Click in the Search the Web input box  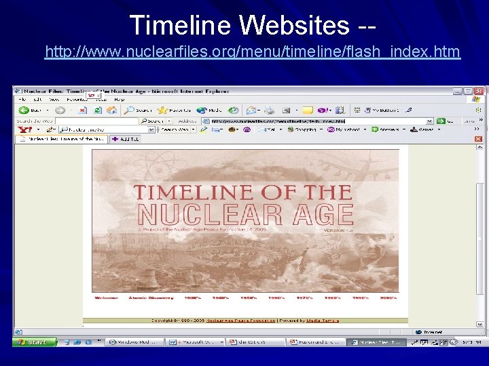point(97,121)
